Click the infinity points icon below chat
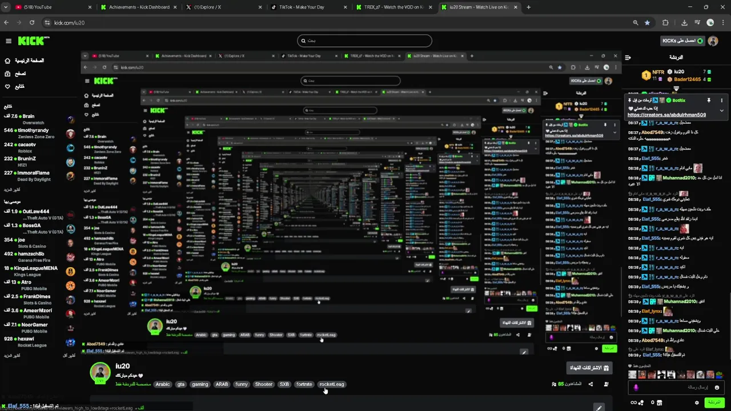This screenshot has height=411, width=731. coord(634,402)
